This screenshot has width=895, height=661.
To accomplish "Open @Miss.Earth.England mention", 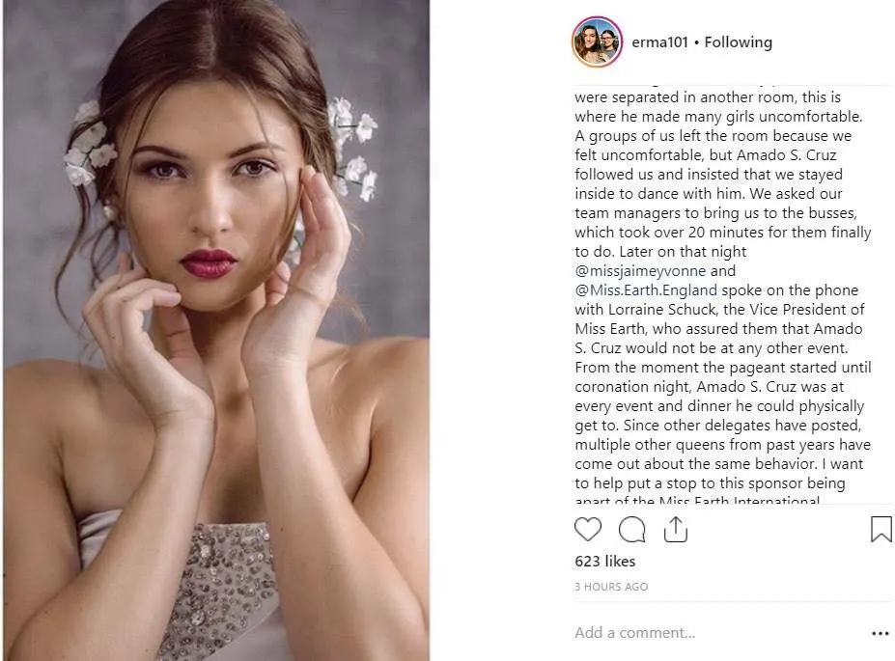I will pos(646,290).
